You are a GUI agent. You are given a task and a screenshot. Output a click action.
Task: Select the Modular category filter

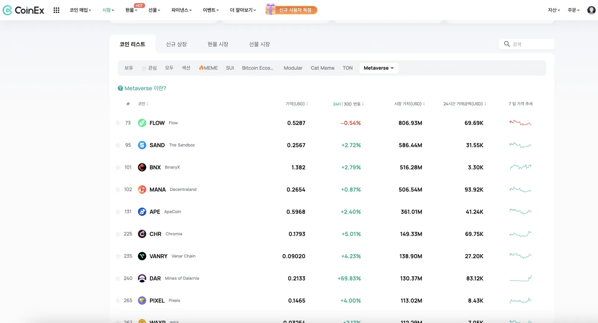[x=293, y=68]
